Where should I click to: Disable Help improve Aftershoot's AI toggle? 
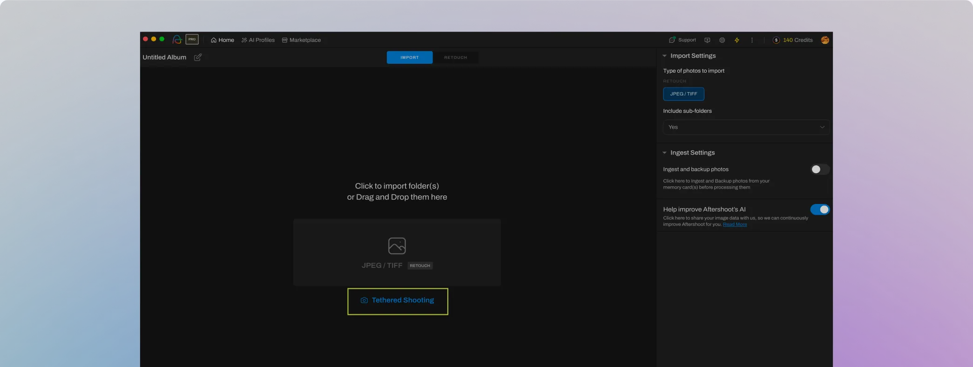[819, 210]
